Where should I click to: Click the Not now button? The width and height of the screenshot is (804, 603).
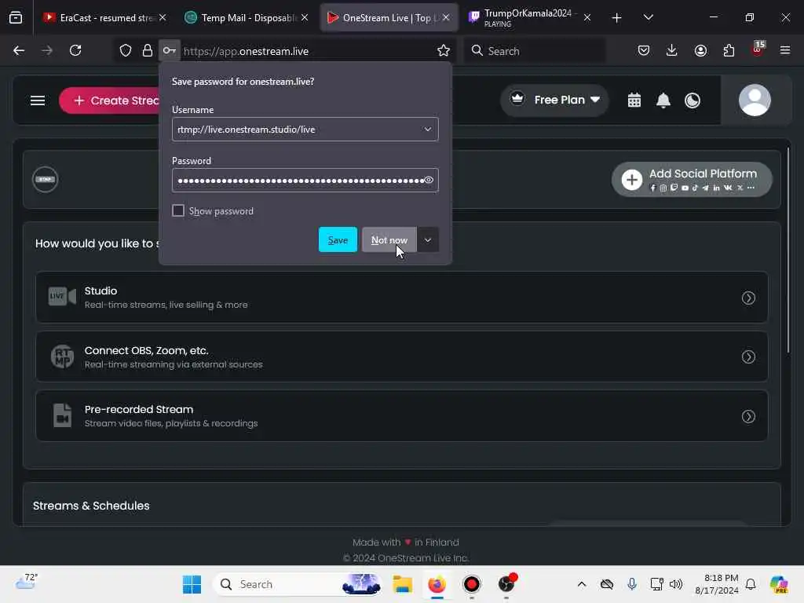(389, 240)
